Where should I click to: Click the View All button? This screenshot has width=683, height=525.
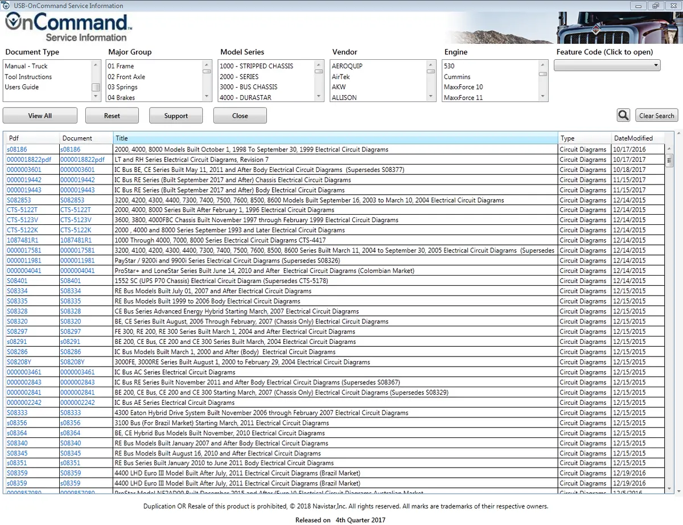click(x=40, y=116)
